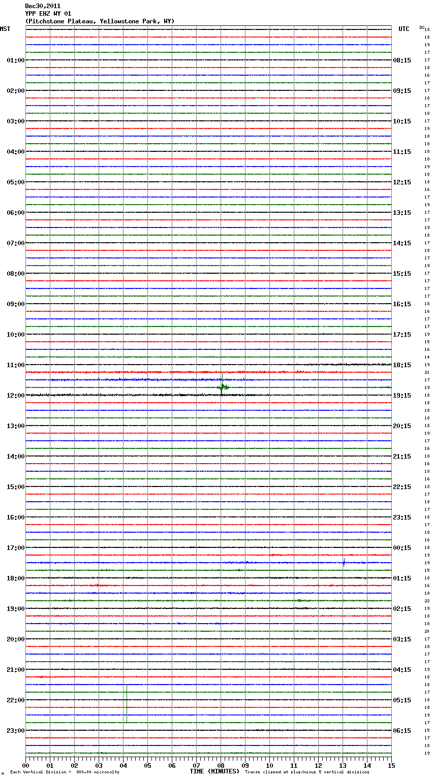Viewport: 432px width, 779px height.
Task: Click the 08:00 MST row label
Action: point(15,274)
